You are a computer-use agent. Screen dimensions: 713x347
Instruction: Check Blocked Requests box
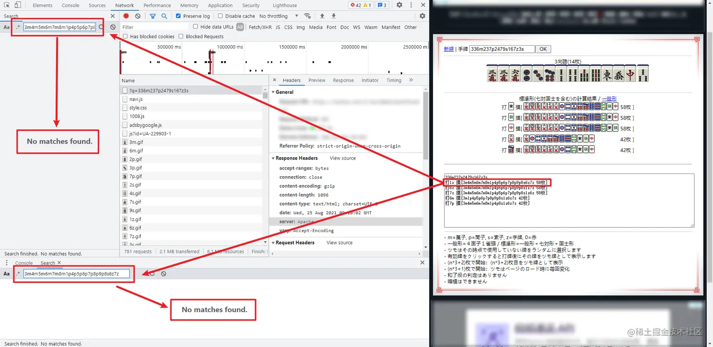click(x=181, y=36)
